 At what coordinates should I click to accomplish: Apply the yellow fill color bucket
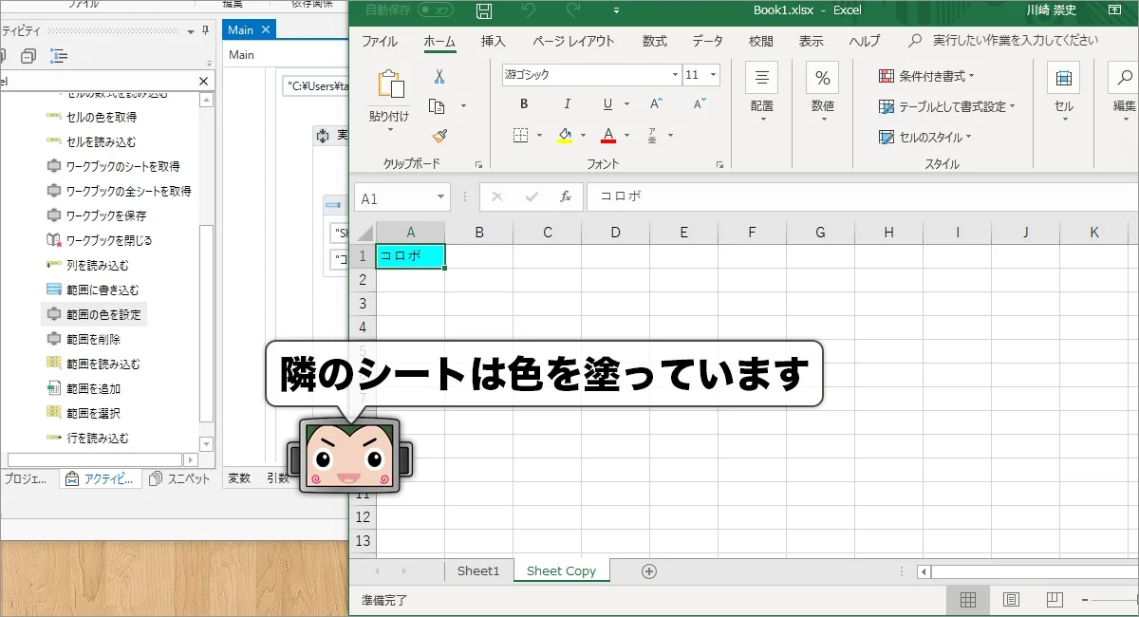pos(565,135)
